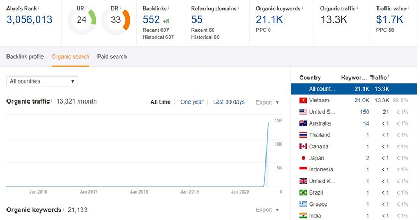Click the Canada flag icon

coord(303,147)
